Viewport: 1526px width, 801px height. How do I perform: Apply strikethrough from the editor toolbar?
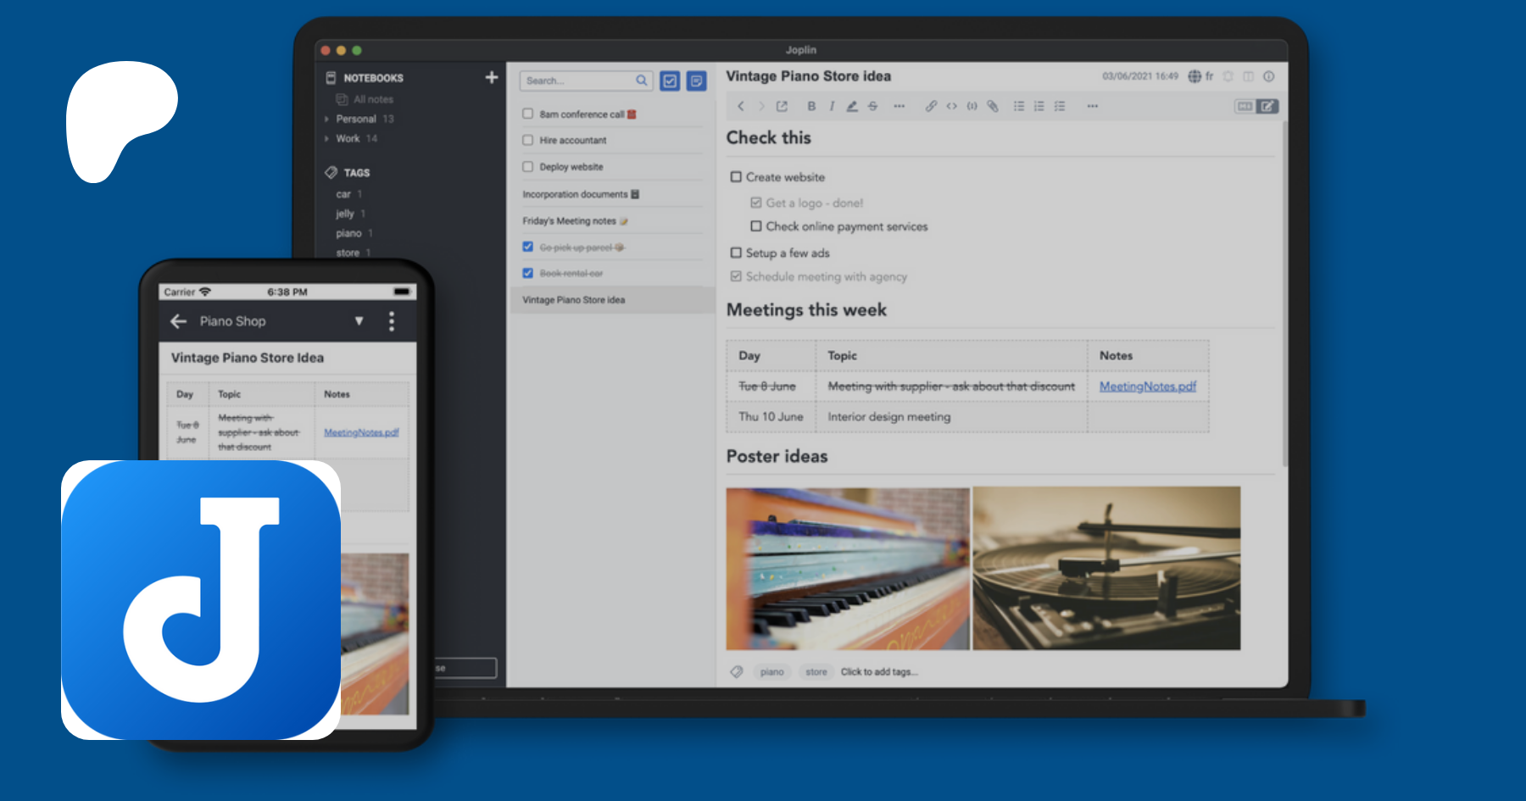pos(872,106)
